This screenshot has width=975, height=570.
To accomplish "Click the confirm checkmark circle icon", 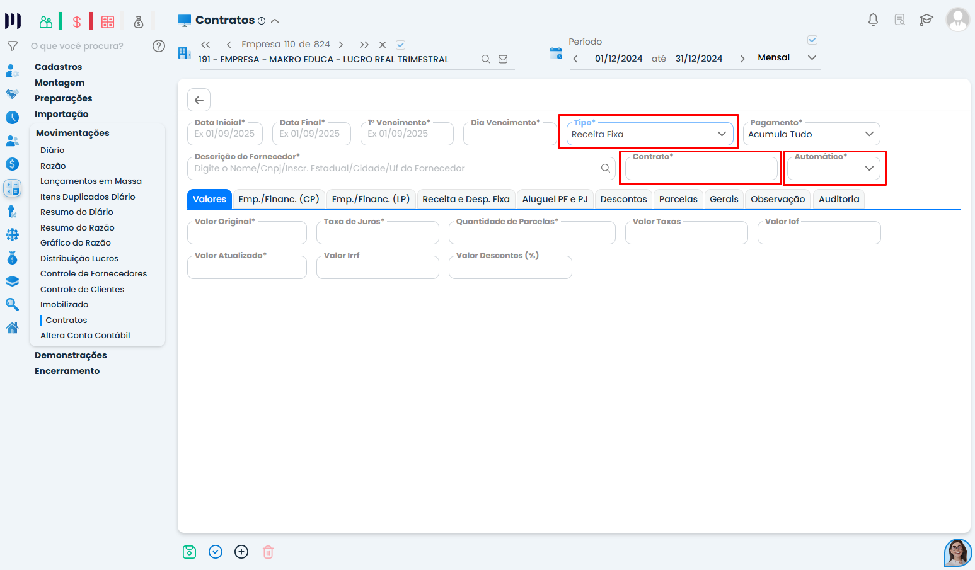I will [216, 552].
